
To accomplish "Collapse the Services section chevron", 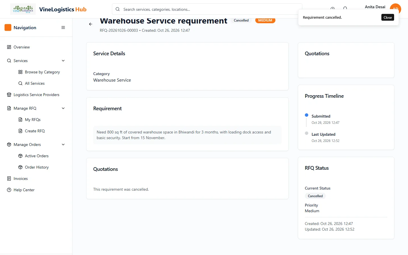I will (63, 61).
